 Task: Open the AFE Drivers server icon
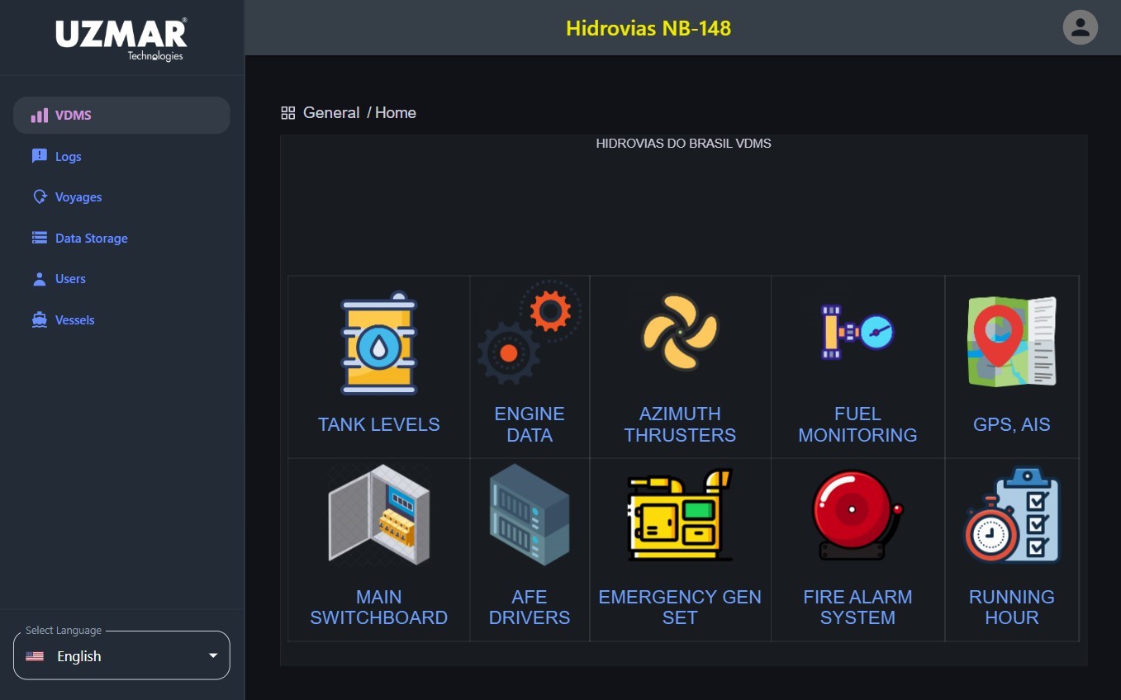tap(529, 513)
